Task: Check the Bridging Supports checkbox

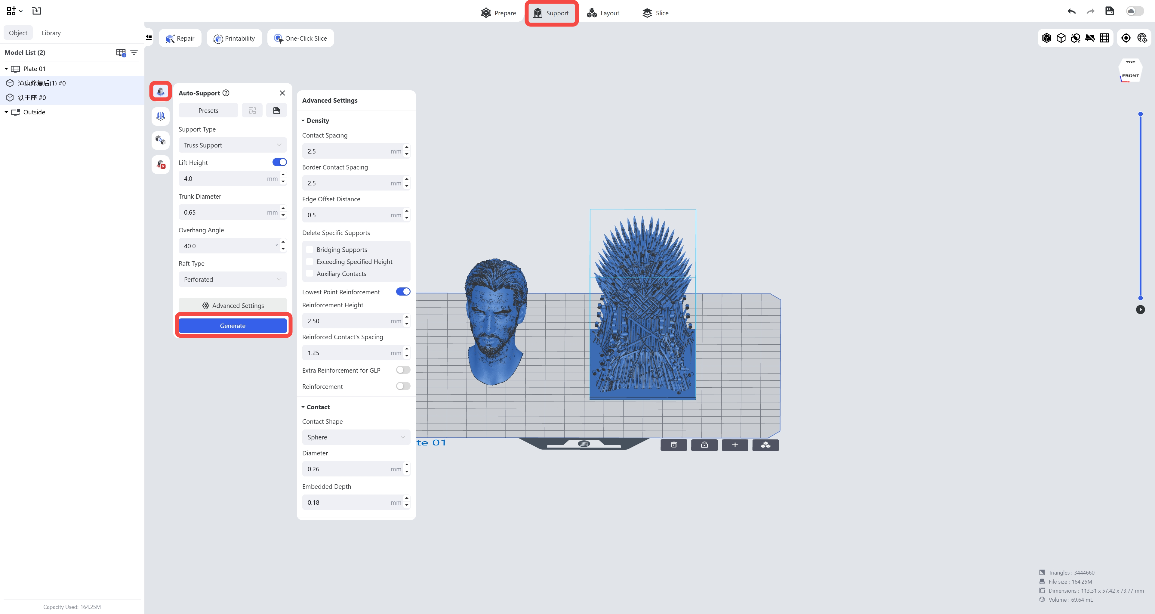Action: pyautogui.click(x=310, y=250)
